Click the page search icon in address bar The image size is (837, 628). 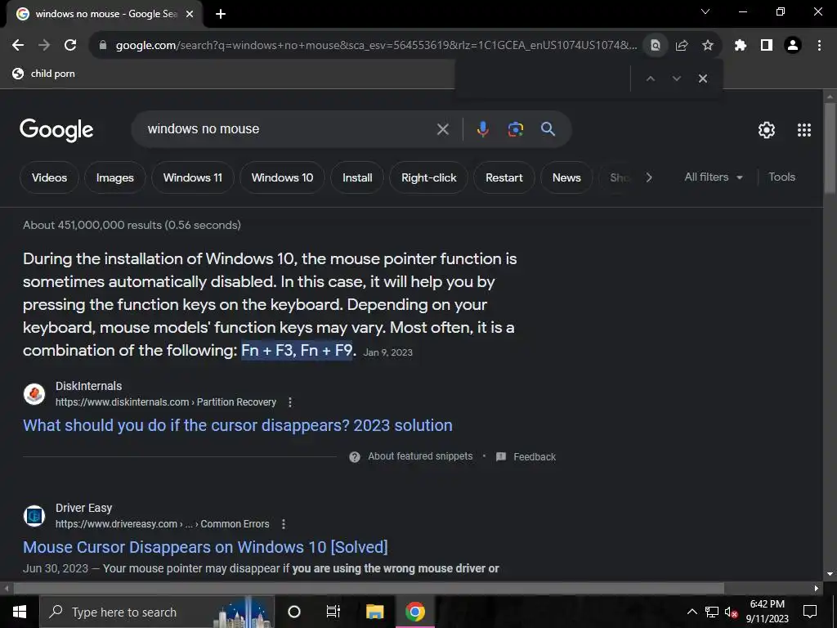(656, 46)
